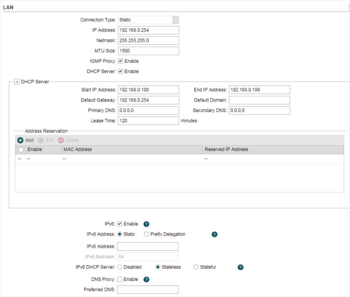Image resolution: width=350 pixels, height=297 pixels.
Task: Click the Reserved IP Address column header
Action: tap(226, 149)
